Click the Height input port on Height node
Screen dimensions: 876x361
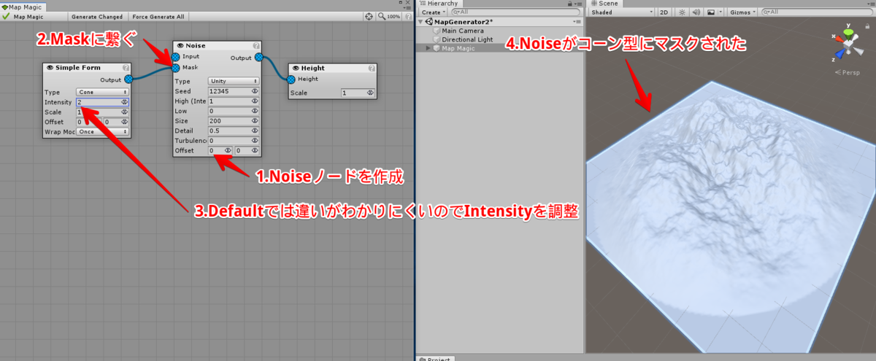291,79
